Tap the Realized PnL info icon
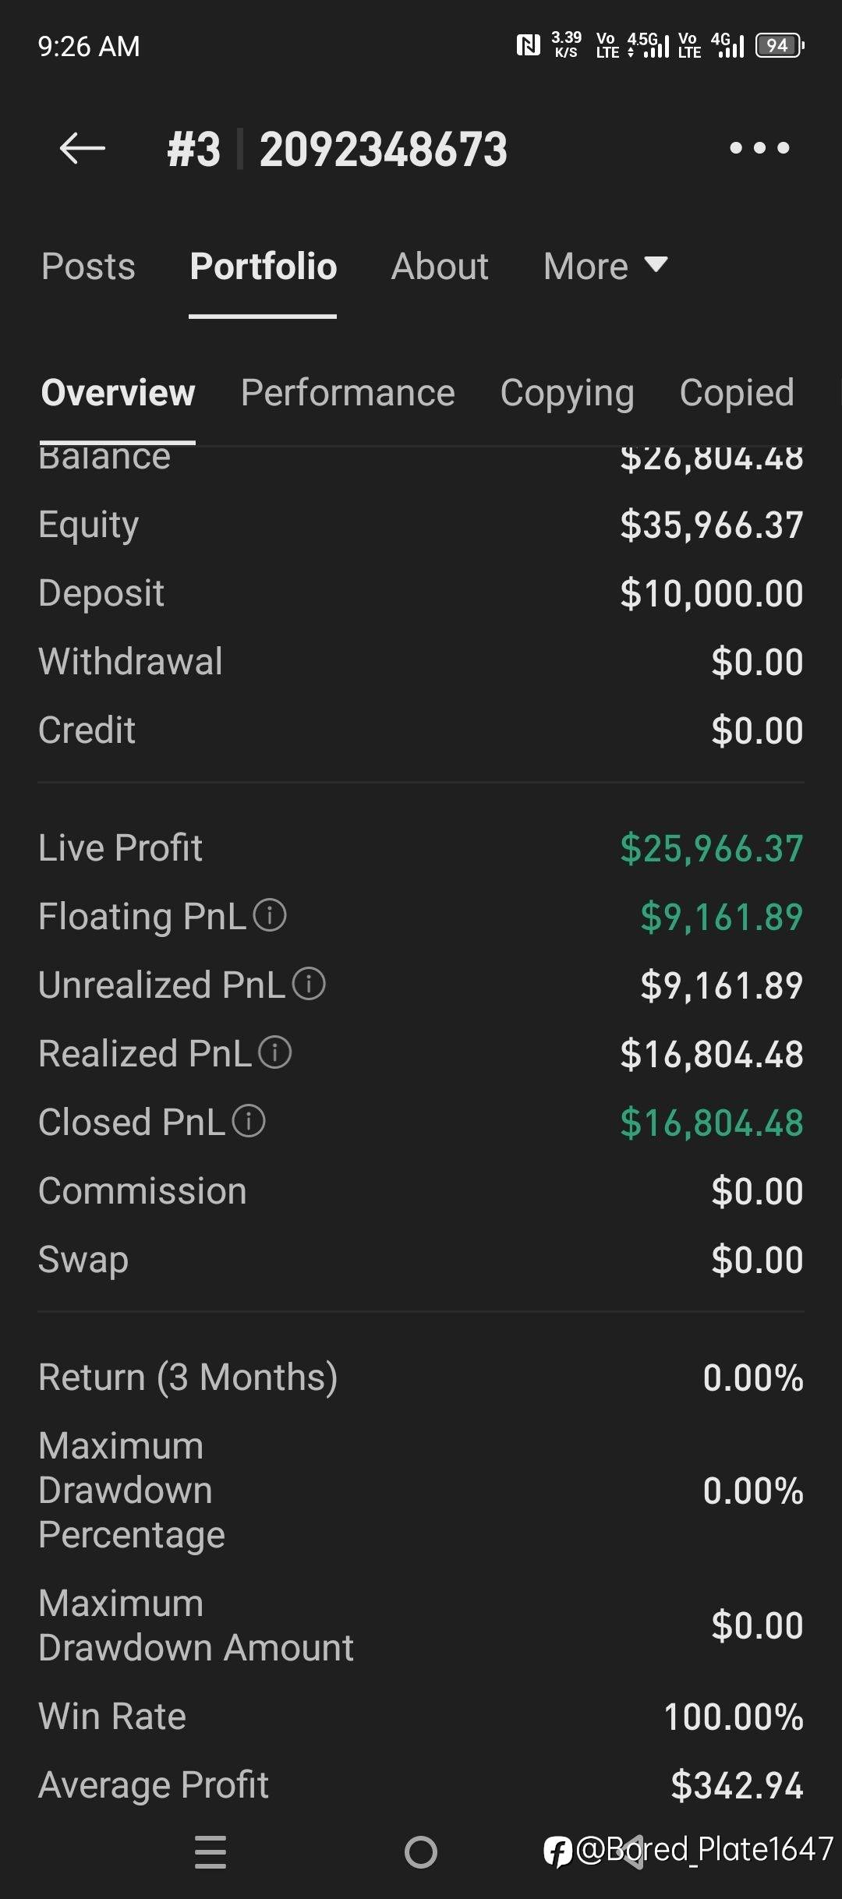Screen dimensions: 842x1899 point(275,1052)
